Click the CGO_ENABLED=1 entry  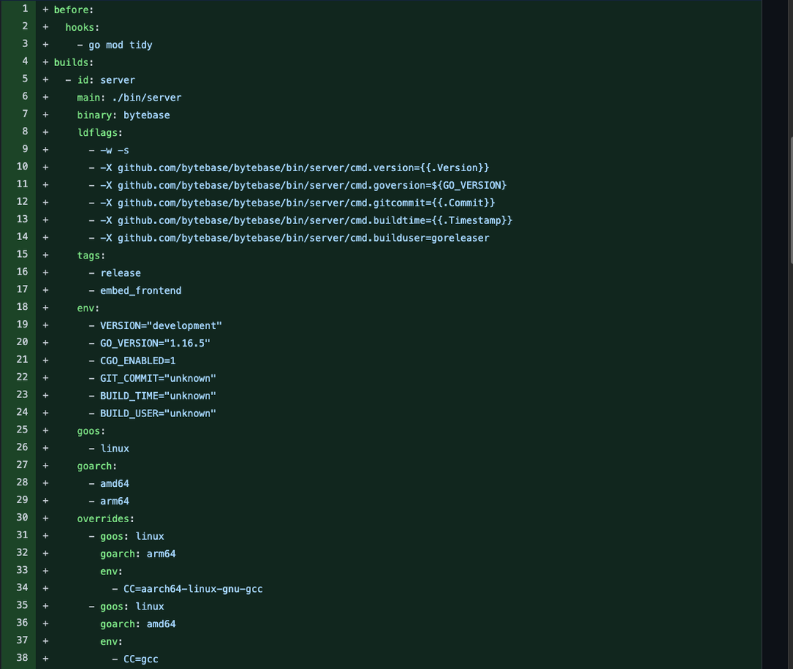138,361
